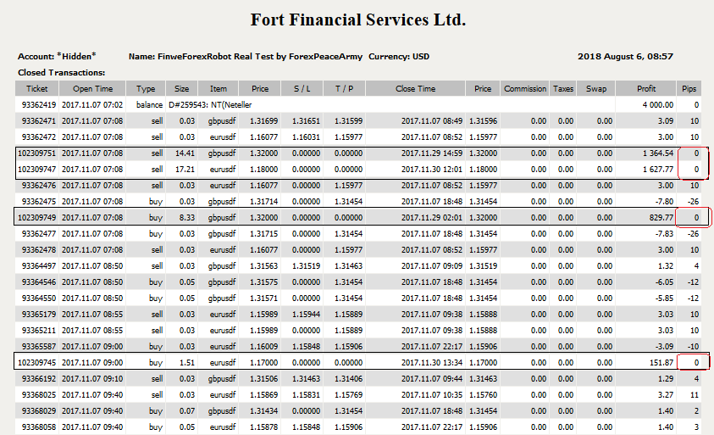The width and height of the screenshot is (714, 435).
Task: Click the D#259543: NT(Neteller balance note
Action: point(210,105)
